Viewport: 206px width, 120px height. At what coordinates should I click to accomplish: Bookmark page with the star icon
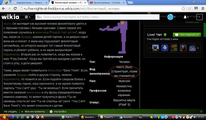(x=183, y=9)
